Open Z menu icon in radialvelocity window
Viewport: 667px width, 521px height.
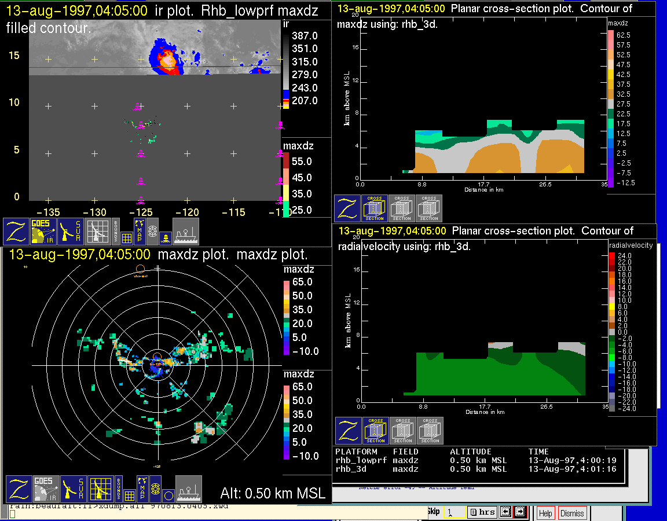pos(349,431)
